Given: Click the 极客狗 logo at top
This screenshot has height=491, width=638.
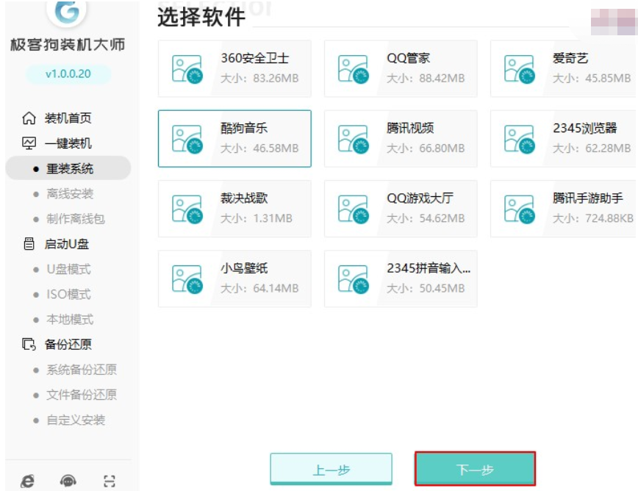Looking at the screenshot, I should tap(67, 12).
